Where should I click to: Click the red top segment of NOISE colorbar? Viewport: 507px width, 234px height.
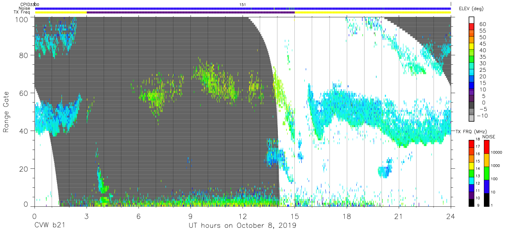pos(487,147)
